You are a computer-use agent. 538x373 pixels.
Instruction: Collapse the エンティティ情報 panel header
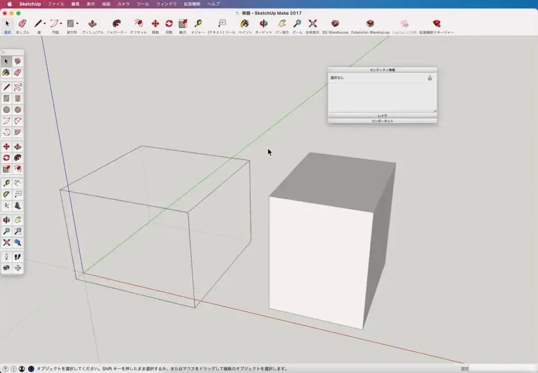point(382,70)
